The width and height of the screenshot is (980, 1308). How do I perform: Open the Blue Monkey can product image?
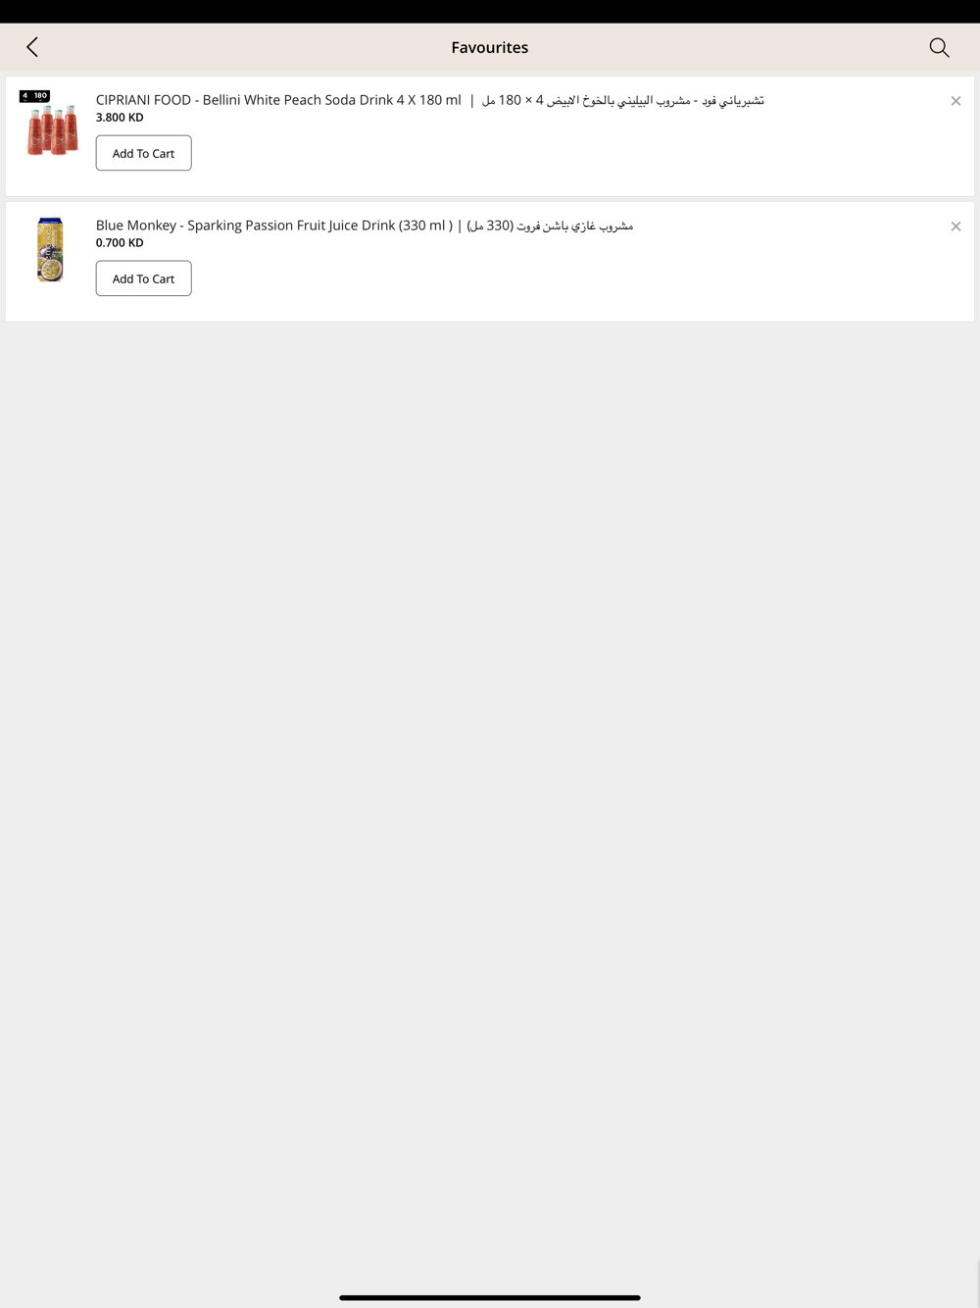tap(50, 249)
